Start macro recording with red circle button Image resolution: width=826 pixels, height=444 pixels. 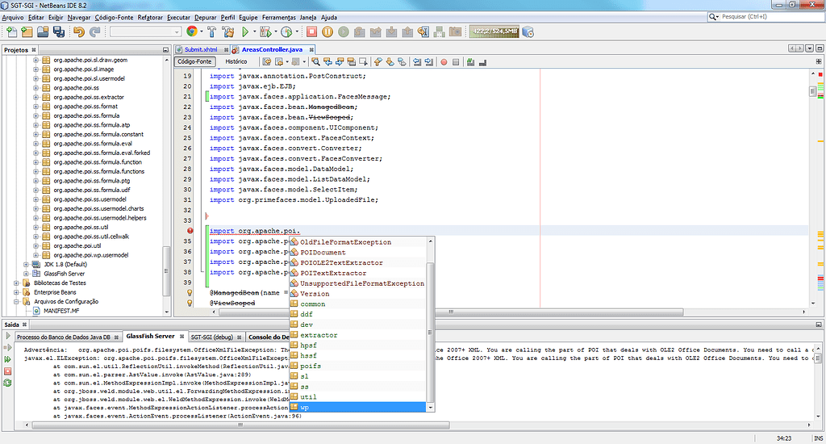pos(443,61)
